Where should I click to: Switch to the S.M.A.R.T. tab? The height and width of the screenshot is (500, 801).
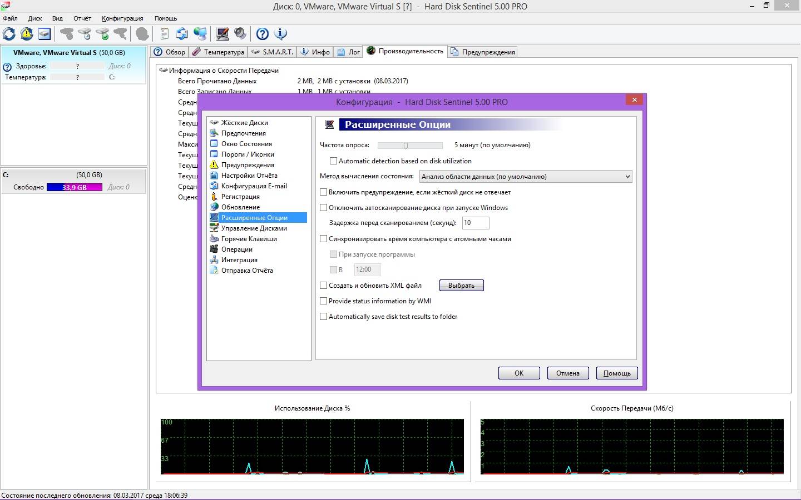[271, 52]
